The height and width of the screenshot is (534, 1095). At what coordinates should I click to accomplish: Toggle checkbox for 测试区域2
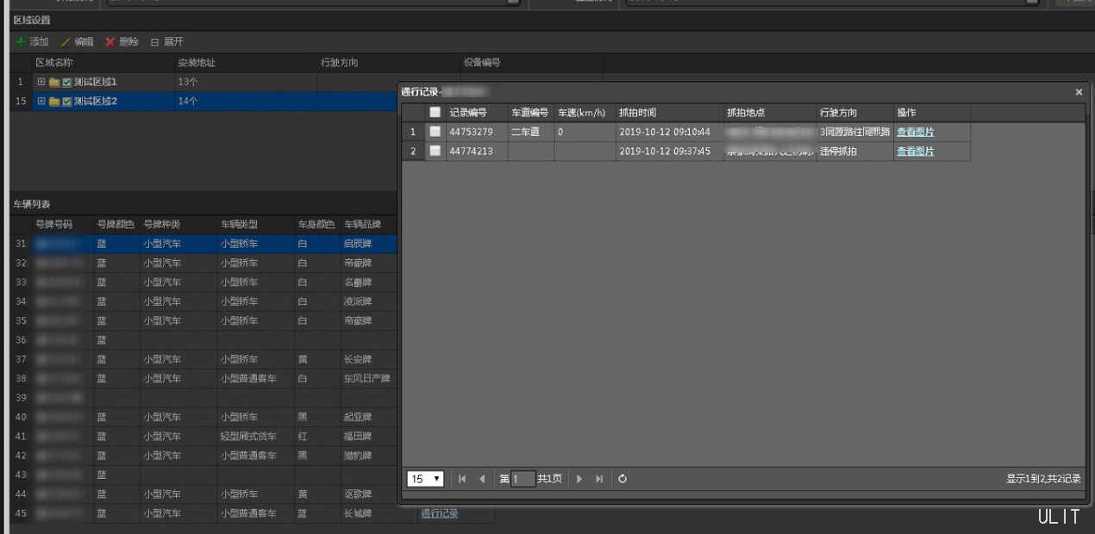67,102
